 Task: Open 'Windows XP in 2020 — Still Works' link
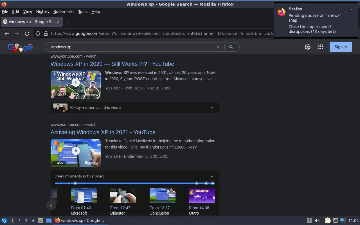coord(112,64)
